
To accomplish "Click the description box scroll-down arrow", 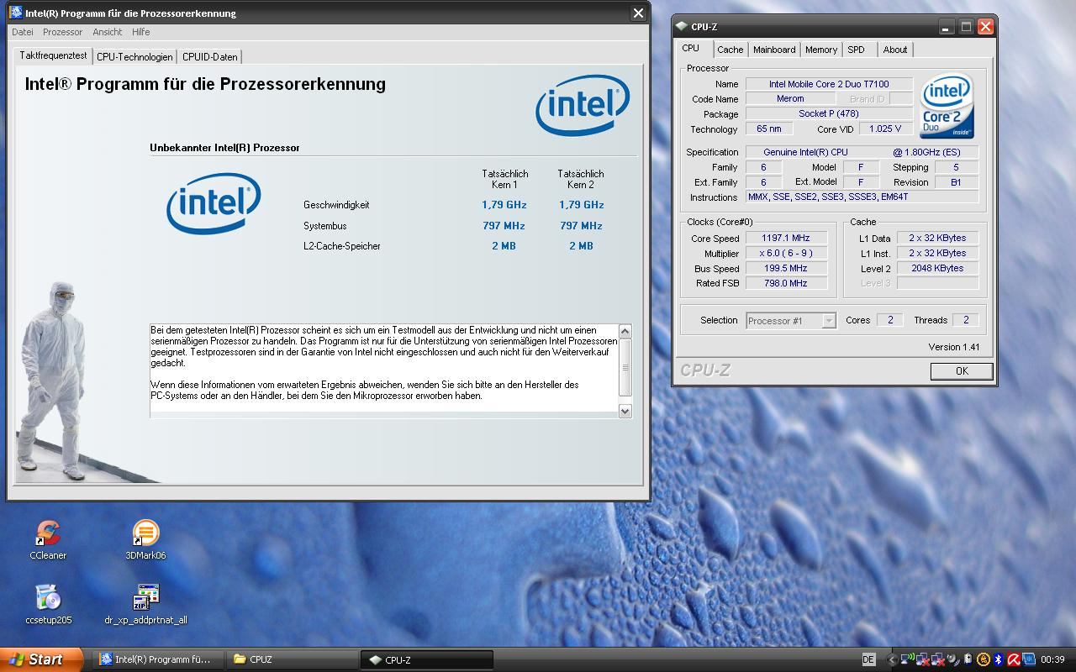I will coord(625,411).
